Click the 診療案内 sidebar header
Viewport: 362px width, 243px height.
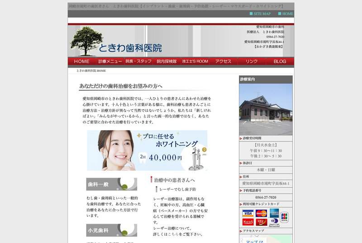coord(266,79)
